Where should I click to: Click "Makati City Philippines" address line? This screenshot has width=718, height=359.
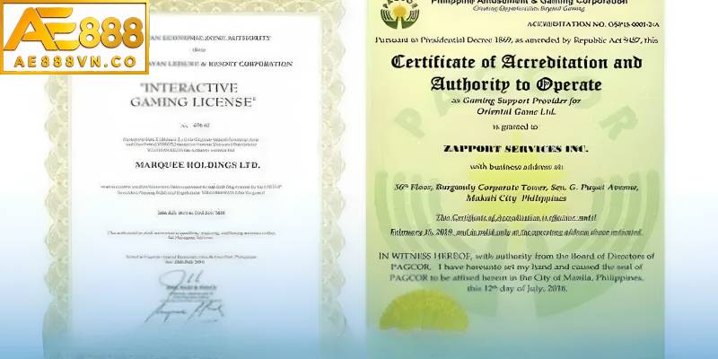tap(516, 198)
